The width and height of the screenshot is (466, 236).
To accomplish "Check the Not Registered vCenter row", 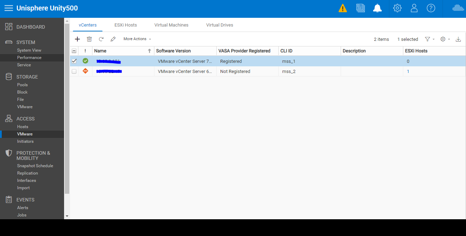I will click(x=74, y=71).
